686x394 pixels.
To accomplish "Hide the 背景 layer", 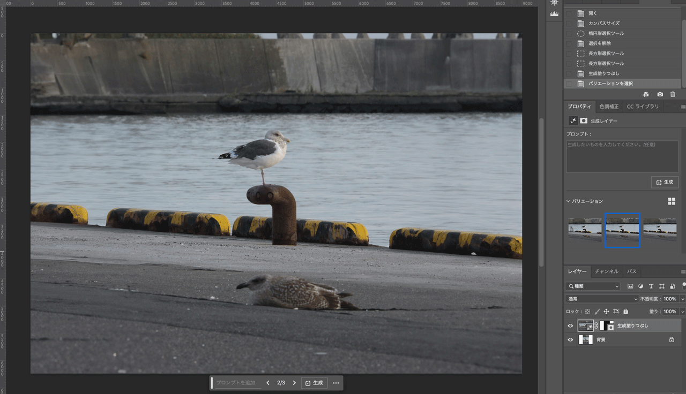I will tap(570, 339).
